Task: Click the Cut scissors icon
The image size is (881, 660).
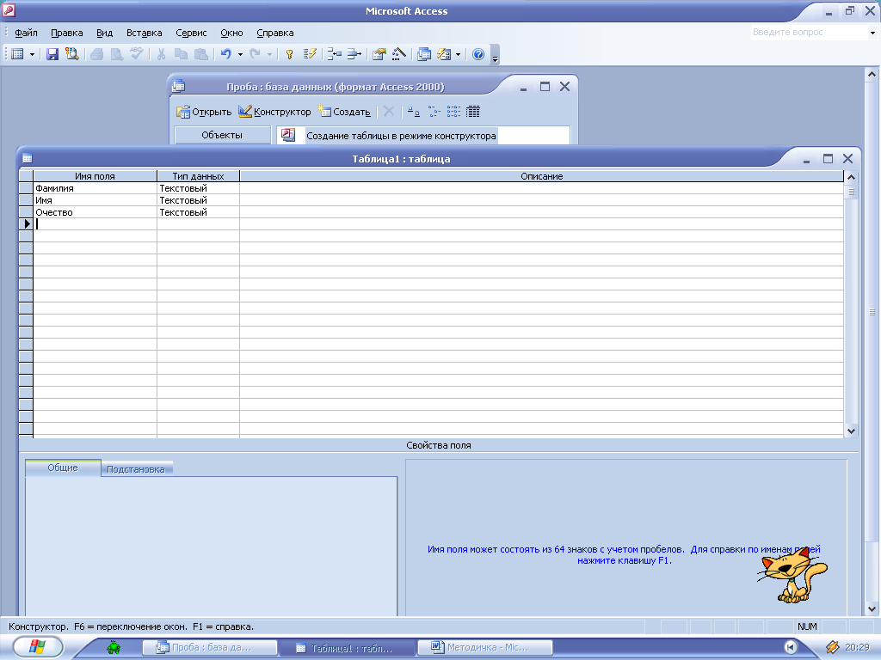Action: tap(161, 54)
